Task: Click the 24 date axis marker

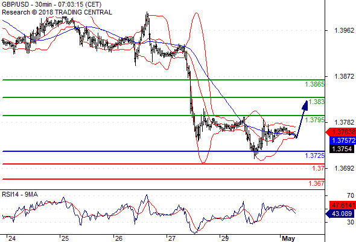Action: coord(12,238)
